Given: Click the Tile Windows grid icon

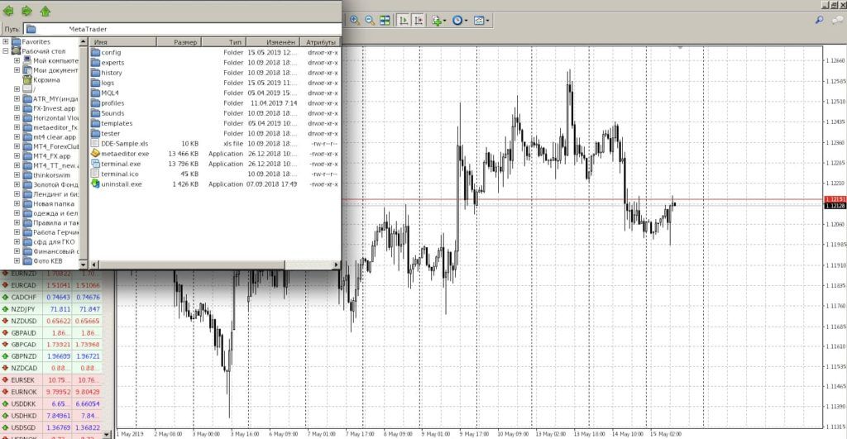Looking at the screenshot, I should tap(385, 20).
